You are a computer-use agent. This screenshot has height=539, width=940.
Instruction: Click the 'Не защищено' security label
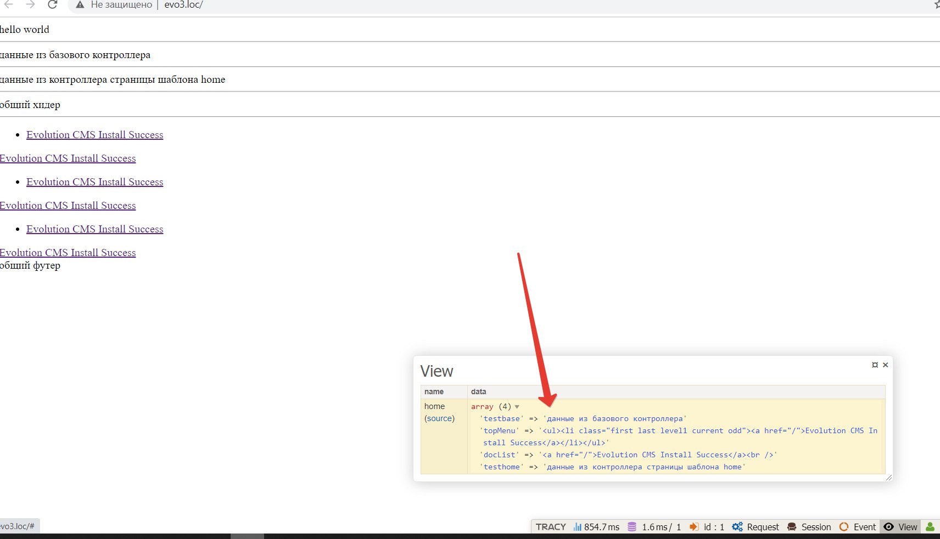[x=121, y=5]
